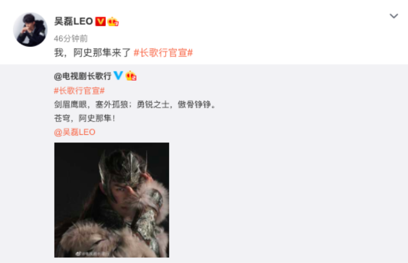Viewport: 408px width, 263px height.
Task: Open the post via 46分钟前 timestamp
Action: (70, 39)
